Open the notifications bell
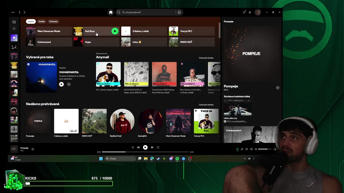Image resolution: width=344 pixels, height=193 pixels. point(244,12)
